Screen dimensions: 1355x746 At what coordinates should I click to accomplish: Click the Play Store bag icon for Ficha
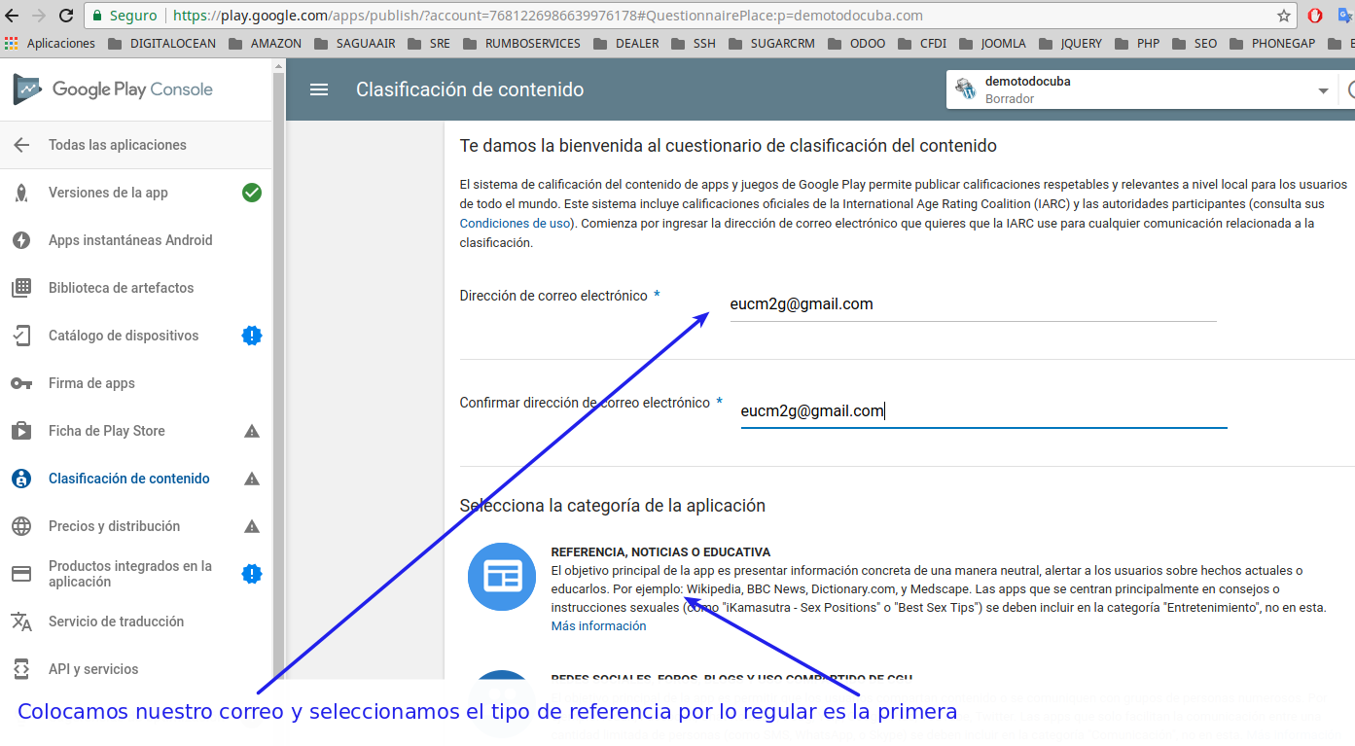click(x=21, y=431)
